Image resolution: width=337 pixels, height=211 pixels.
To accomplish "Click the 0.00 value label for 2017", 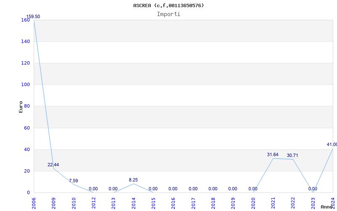I will (193, 189).
